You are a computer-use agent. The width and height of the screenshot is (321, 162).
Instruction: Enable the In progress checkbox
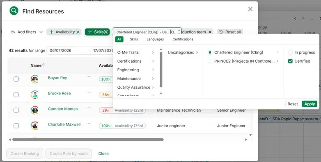tap(290, 52)
